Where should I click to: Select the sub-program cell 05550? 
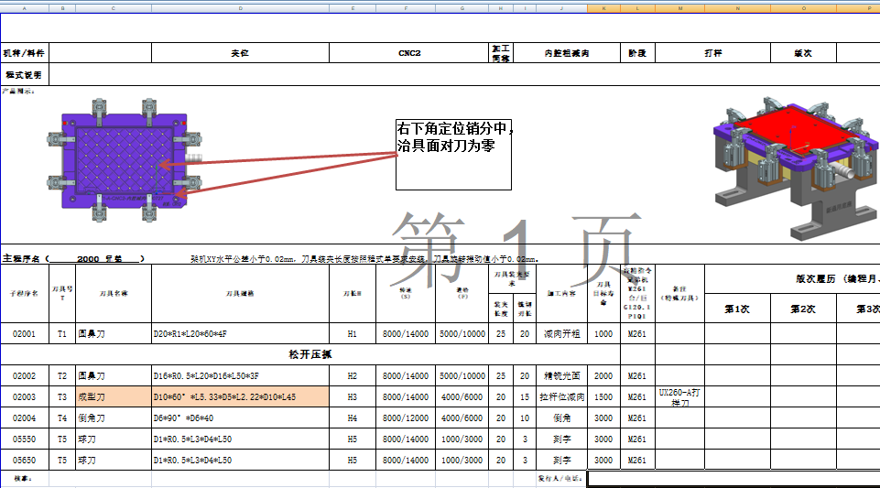coord(24,439)
